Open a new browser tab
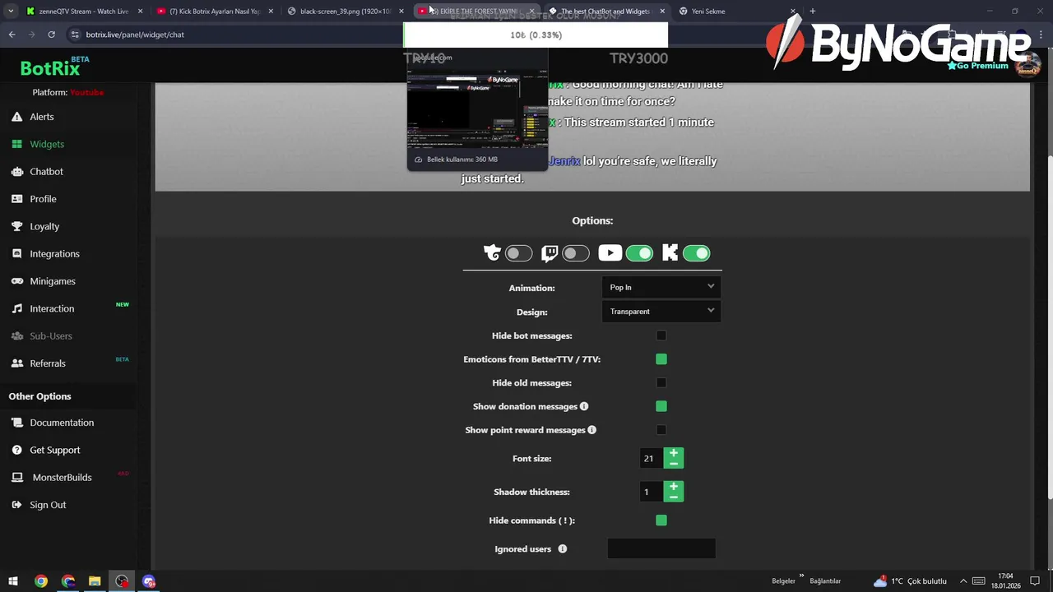Viewport: 1053px width, 592px height. tap(812, 12)
